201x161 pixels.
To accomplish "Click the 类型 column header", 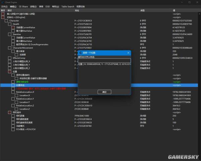I will coord(142,10).
